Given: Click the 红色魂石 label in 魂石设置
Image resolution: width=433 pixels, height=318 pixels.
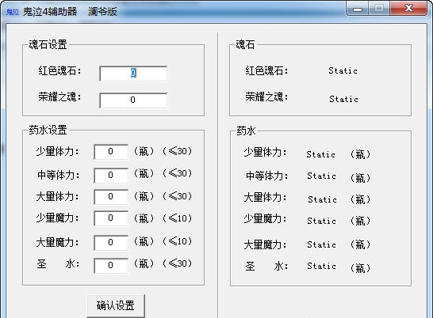Looking at the screenshot, I should tap(59, 71).
